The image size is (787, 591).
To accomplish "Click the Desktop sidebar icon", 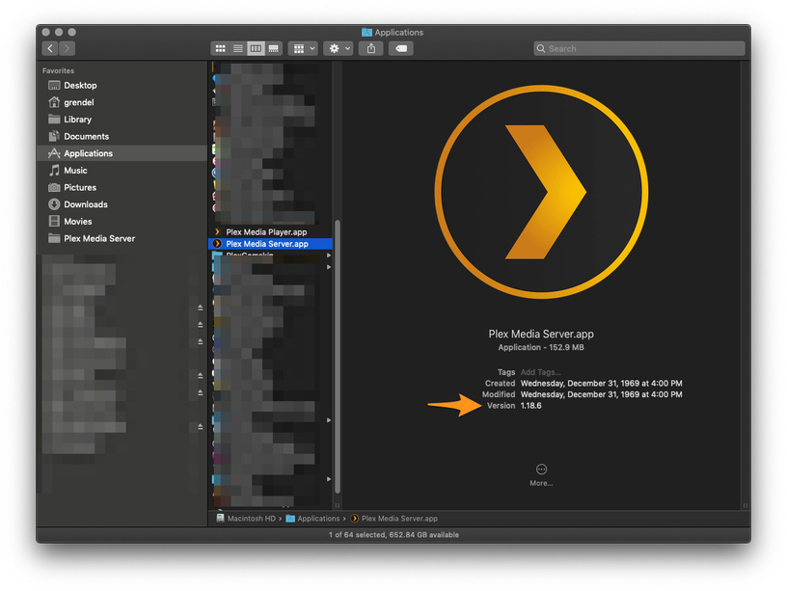I will 54,85.
